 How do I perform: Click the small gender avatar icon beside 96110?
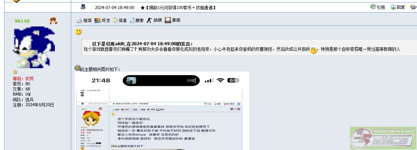pyautogui.click(x=53, y=21)
